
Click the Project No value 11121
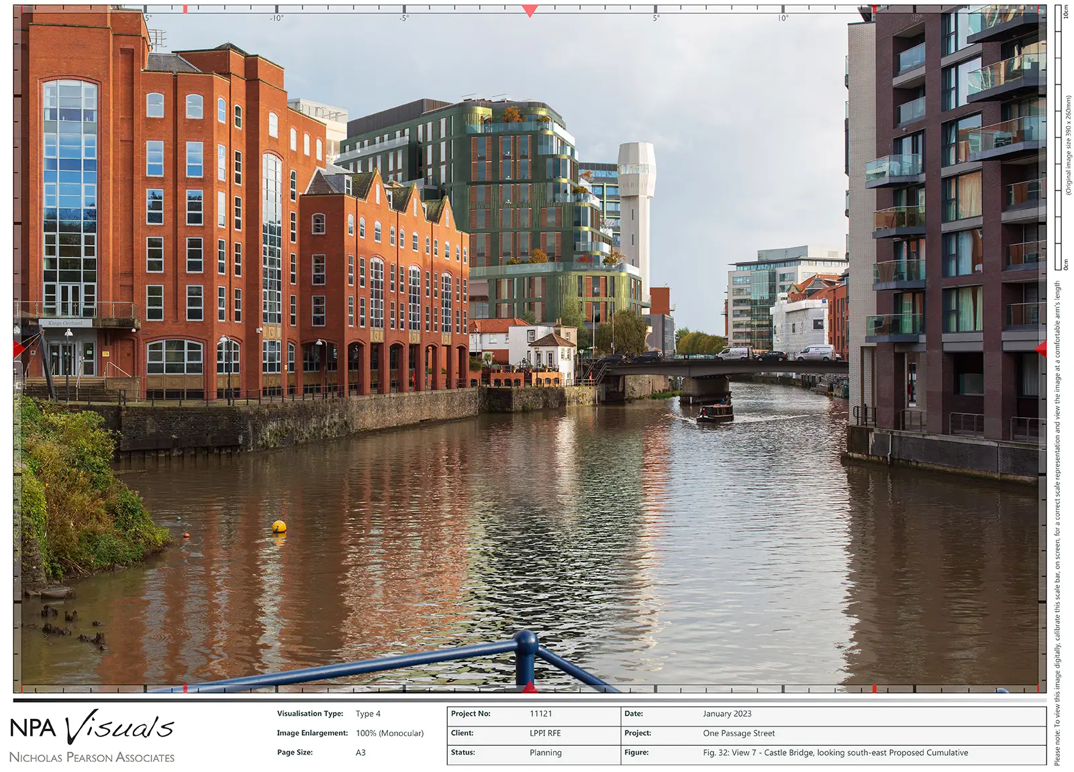541,714
